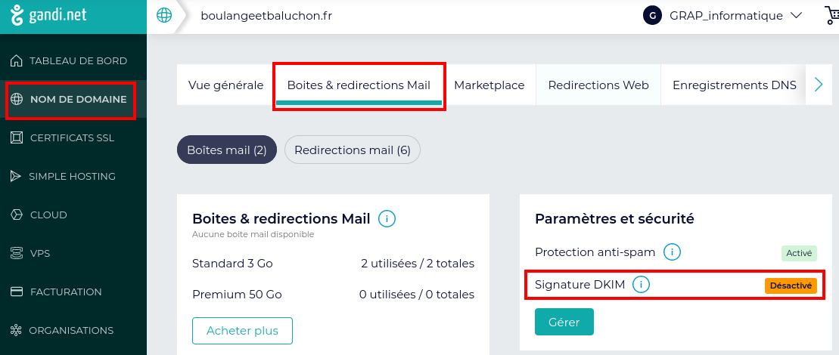
Task: Open Tableau de bord in sidebar
Action: click(77, 60)
